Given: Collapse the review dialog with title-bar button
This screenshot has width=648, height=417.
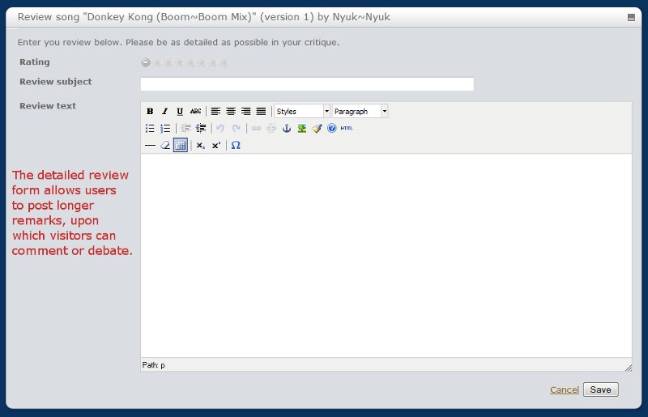Looking at the screenshot, I should [631, 17].
